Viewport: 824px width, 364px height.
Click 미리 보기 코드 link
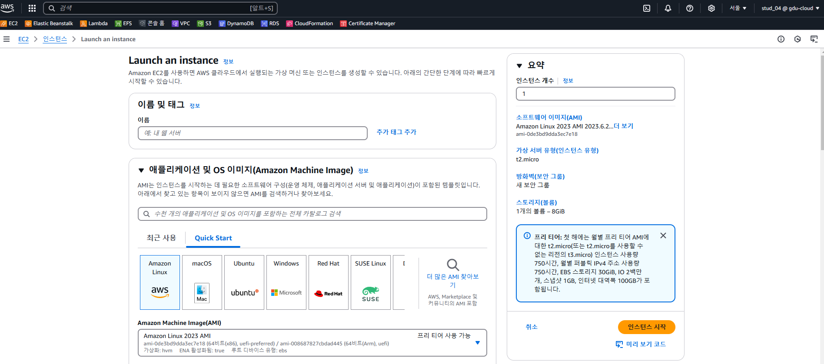641,344
